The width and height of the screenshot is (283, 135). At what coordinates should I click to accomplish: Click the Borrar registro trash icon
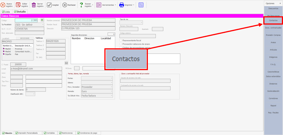click(x=34, y=5)
